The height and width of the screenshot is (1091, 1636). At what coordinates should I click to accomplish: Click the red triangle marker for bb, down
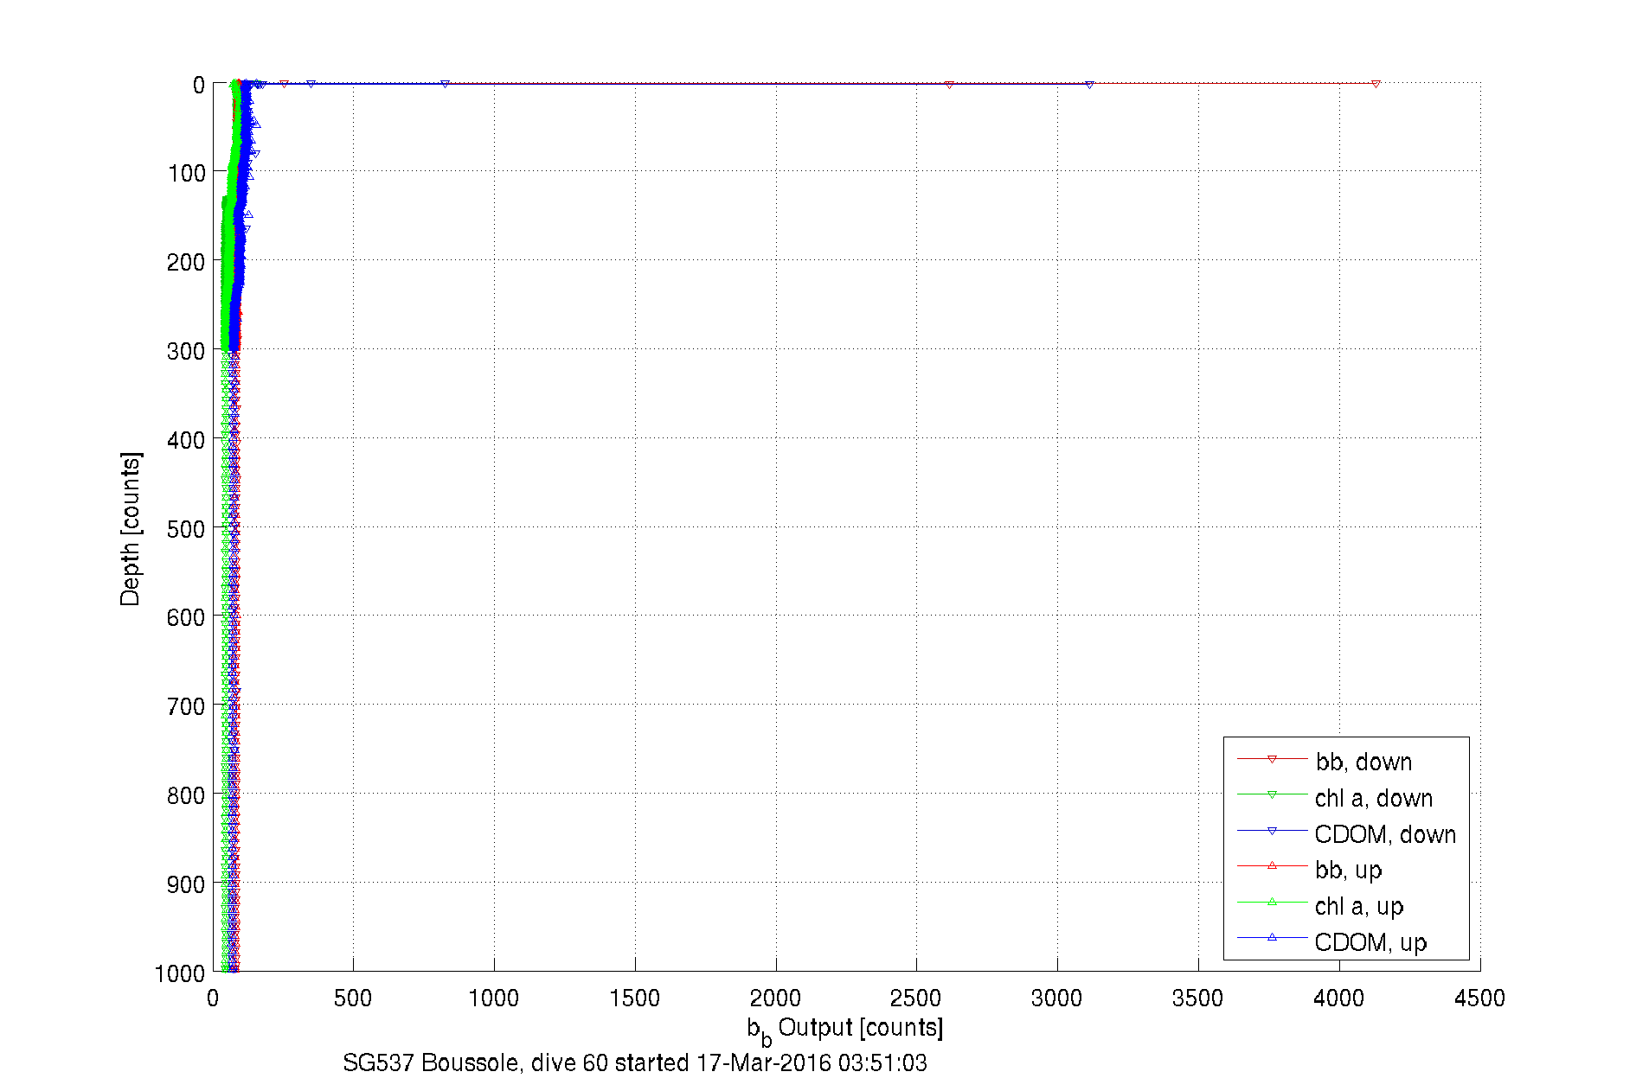pyautogui.click(x=1272, y=760)
